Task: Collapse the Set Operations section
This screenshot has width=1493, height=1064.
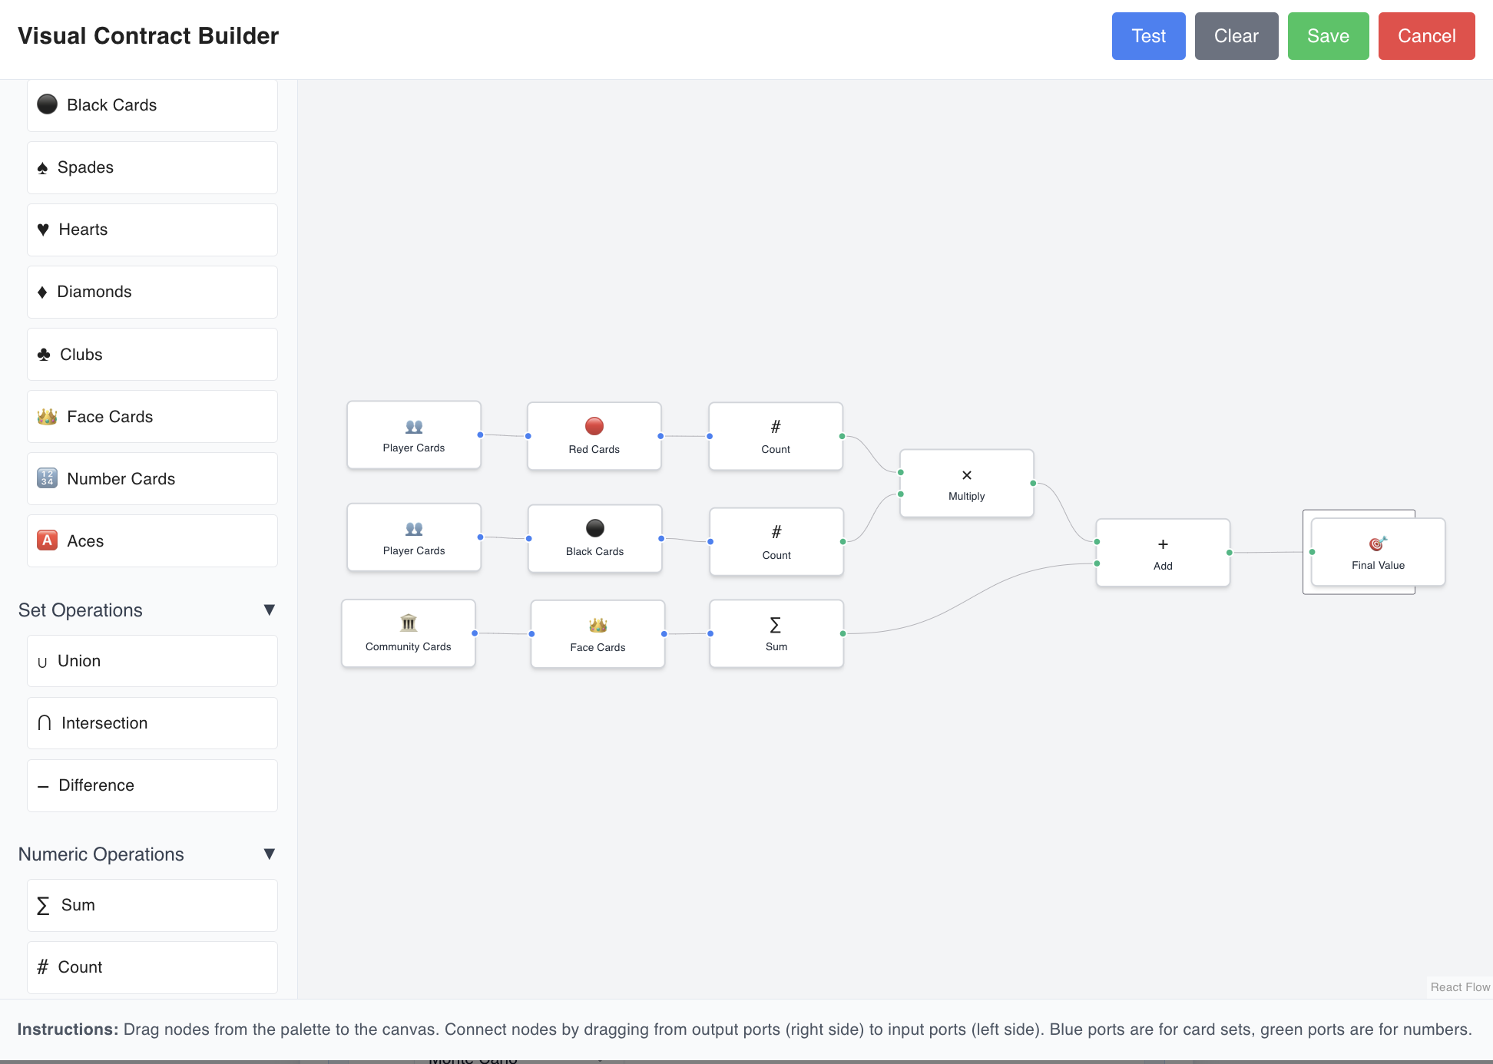Action: click(x=270, y=610)
